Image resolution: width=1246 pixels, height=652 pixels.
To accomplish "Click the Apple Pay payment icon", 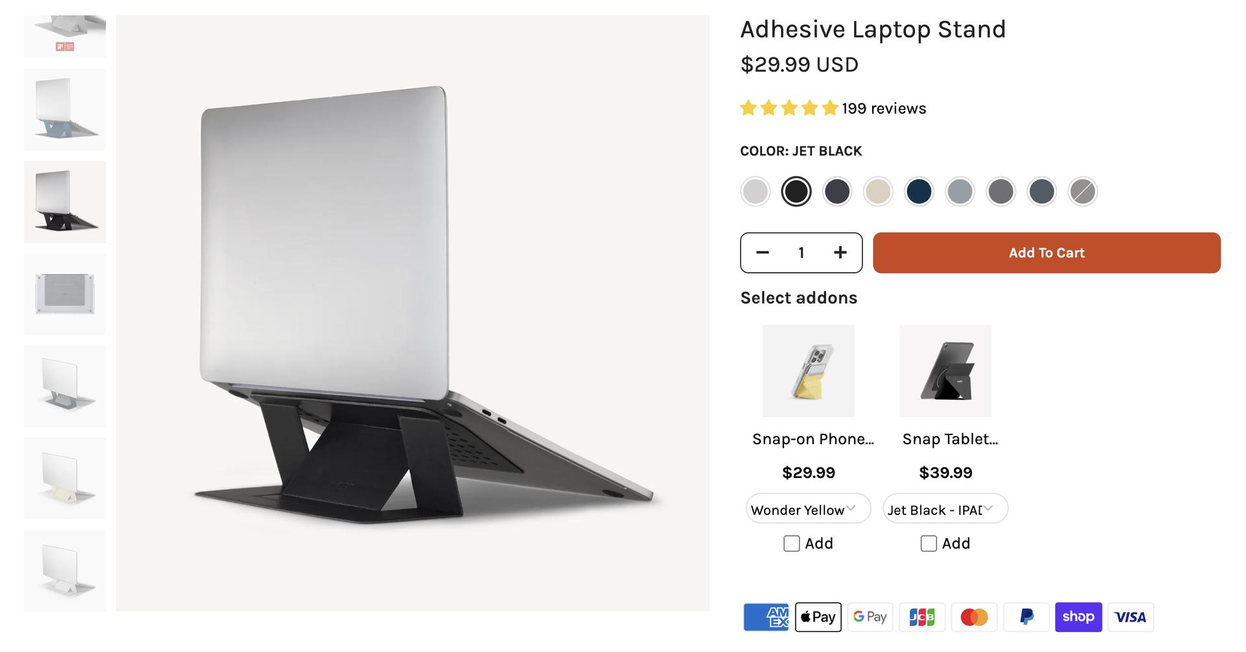I will coord(818,617).
